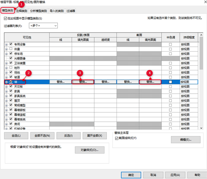207x179 pixels.
Task: Click cut fill pattern 替换 for 墙
Action: point(150,82)
